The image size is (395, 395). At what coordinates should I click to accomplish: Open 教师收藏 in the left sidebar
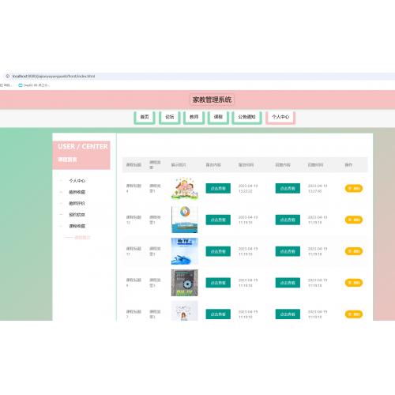point(77,192)
